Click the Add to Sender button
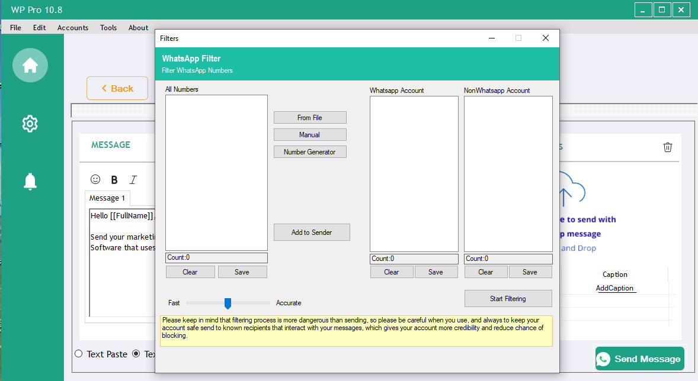Image resolution: width=698 pixels, height=381 pixels. tap(312, 232)
